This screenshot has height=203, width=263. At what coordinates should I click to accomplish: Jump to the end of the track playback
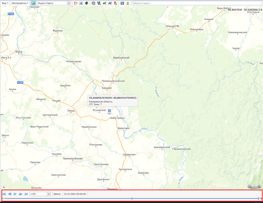tap(26, 194)
